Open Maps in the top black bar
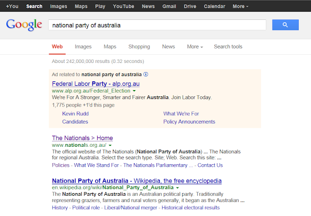 [81, 6]
